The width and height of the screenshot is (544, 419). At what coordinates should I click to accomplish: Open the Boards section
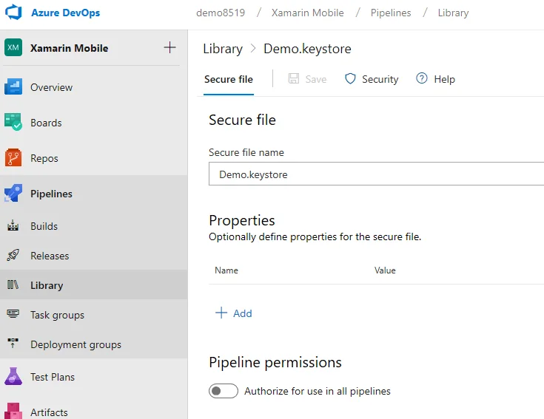(46, 123)
